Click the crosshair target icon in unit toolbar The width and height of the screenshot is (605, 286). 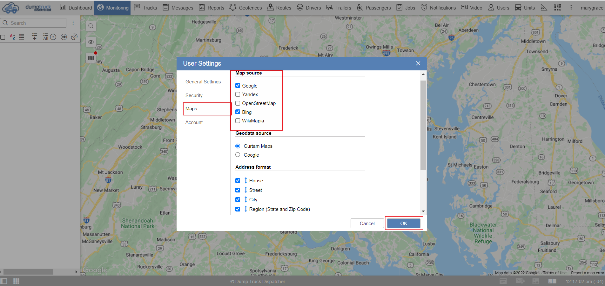(x=53, y=37)
